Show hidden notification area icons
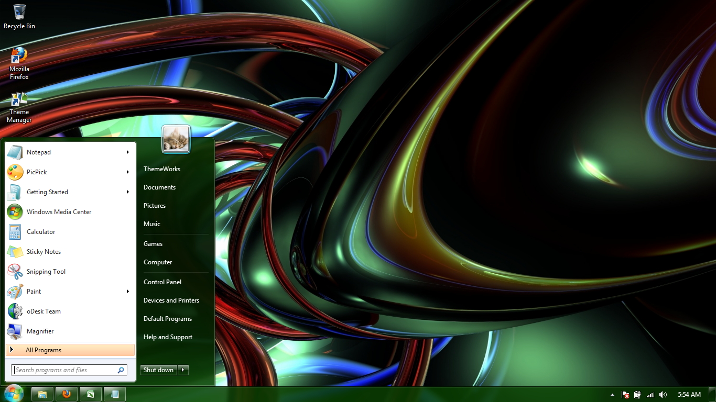This screenshot has width=716, height=402. [612, 394]
